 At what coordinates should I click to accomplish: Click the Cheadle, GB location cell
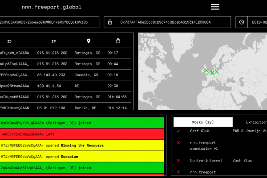(x=86, y=75)
